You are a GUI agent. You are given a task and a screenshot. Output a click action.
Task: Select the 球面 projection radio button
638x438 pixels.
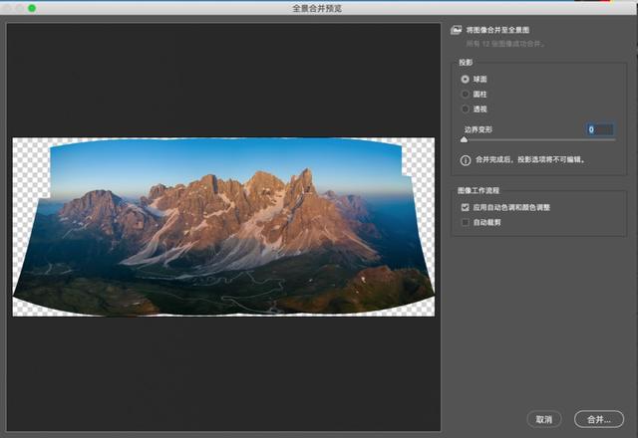click(x=466, y=79)
